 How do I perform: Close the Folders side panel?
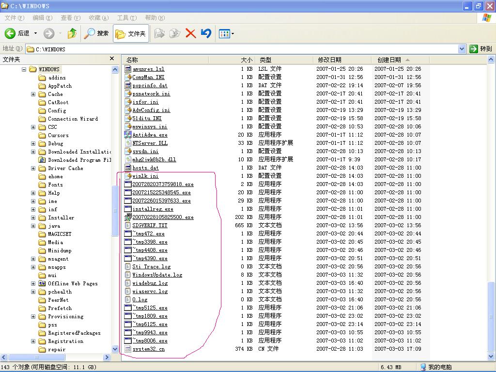(x=112, y=59)
